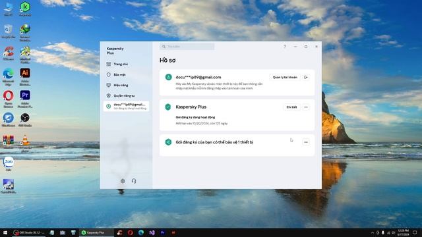The image size is (422, 237).
Task: Click the Hồ sơ page heading
Action: (167, 60)
